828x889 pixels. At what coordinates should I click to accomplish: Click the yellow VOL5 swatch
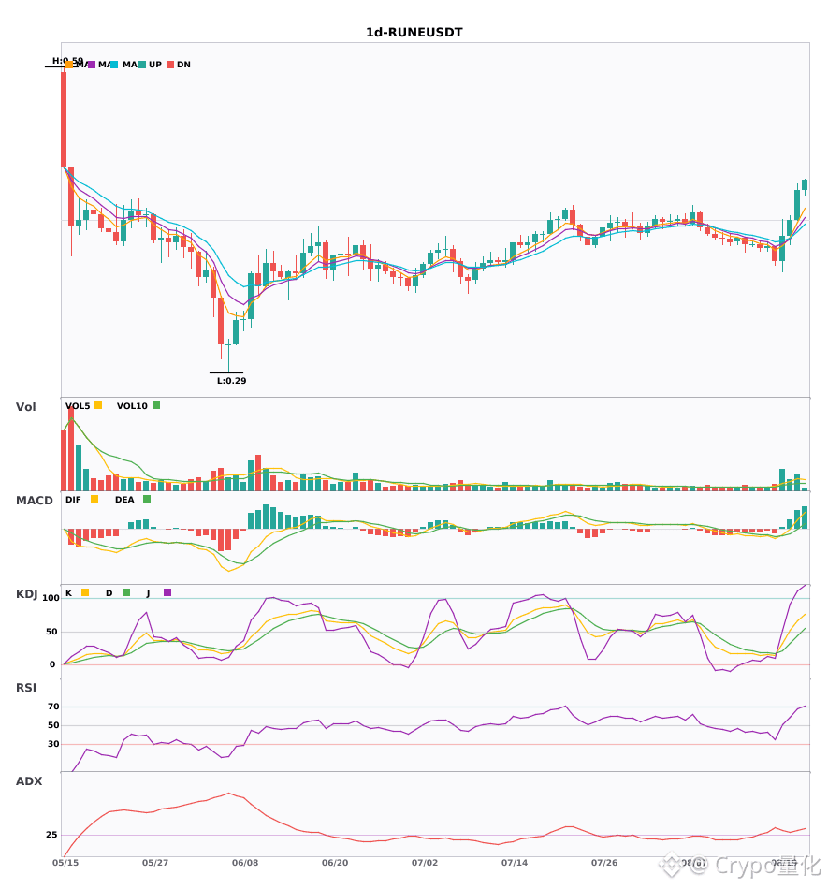(x=98, y=405)
